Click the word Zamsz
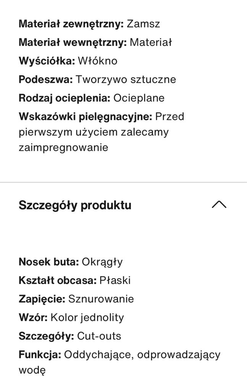The height and width of the screenshot is (382, 247). coord(143,24)
